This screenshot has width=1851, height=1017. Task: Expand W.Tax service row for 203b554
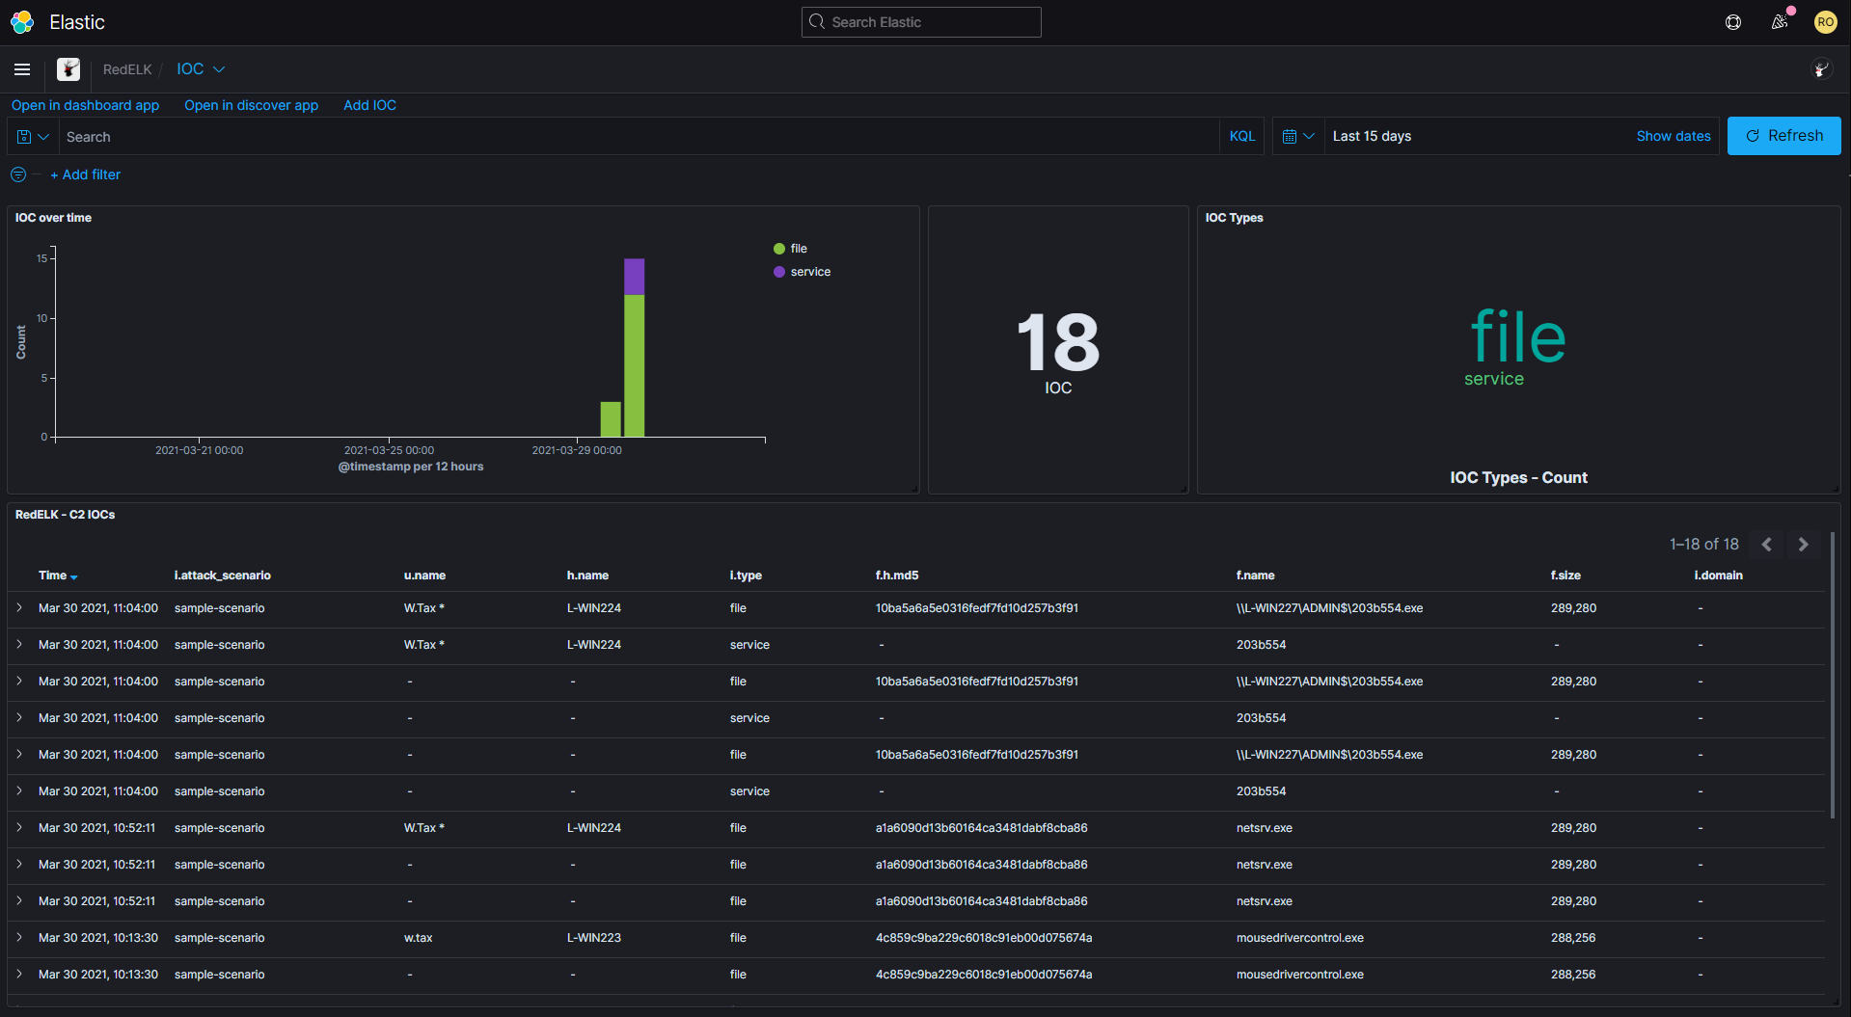pos(19,645)
